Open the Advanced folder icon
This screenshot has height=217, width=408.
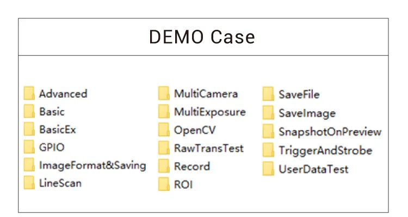click(29, 93)
